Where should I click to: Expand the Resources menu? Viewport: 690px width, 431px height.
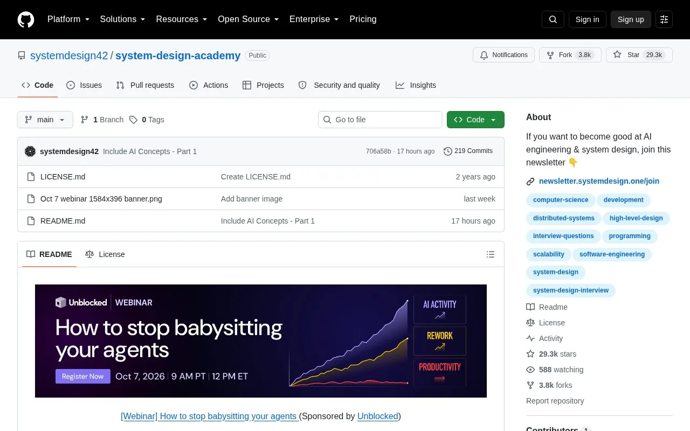pyautogui.click(x=182, y=19)
